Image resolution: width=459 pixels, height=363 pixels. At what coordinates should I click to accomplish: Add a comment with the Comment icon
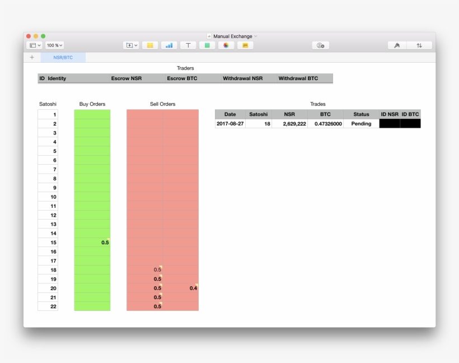[x=245, y=45]
